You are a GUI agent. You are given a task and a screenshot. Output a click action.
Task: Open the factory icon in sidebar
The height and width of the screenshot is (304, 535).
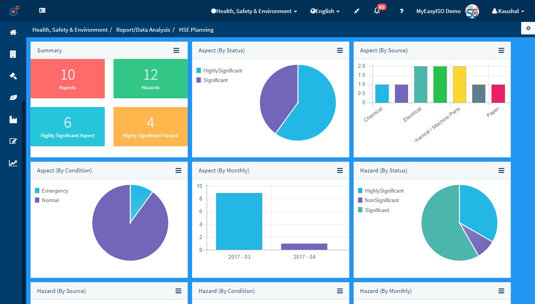tap(13, 119)
